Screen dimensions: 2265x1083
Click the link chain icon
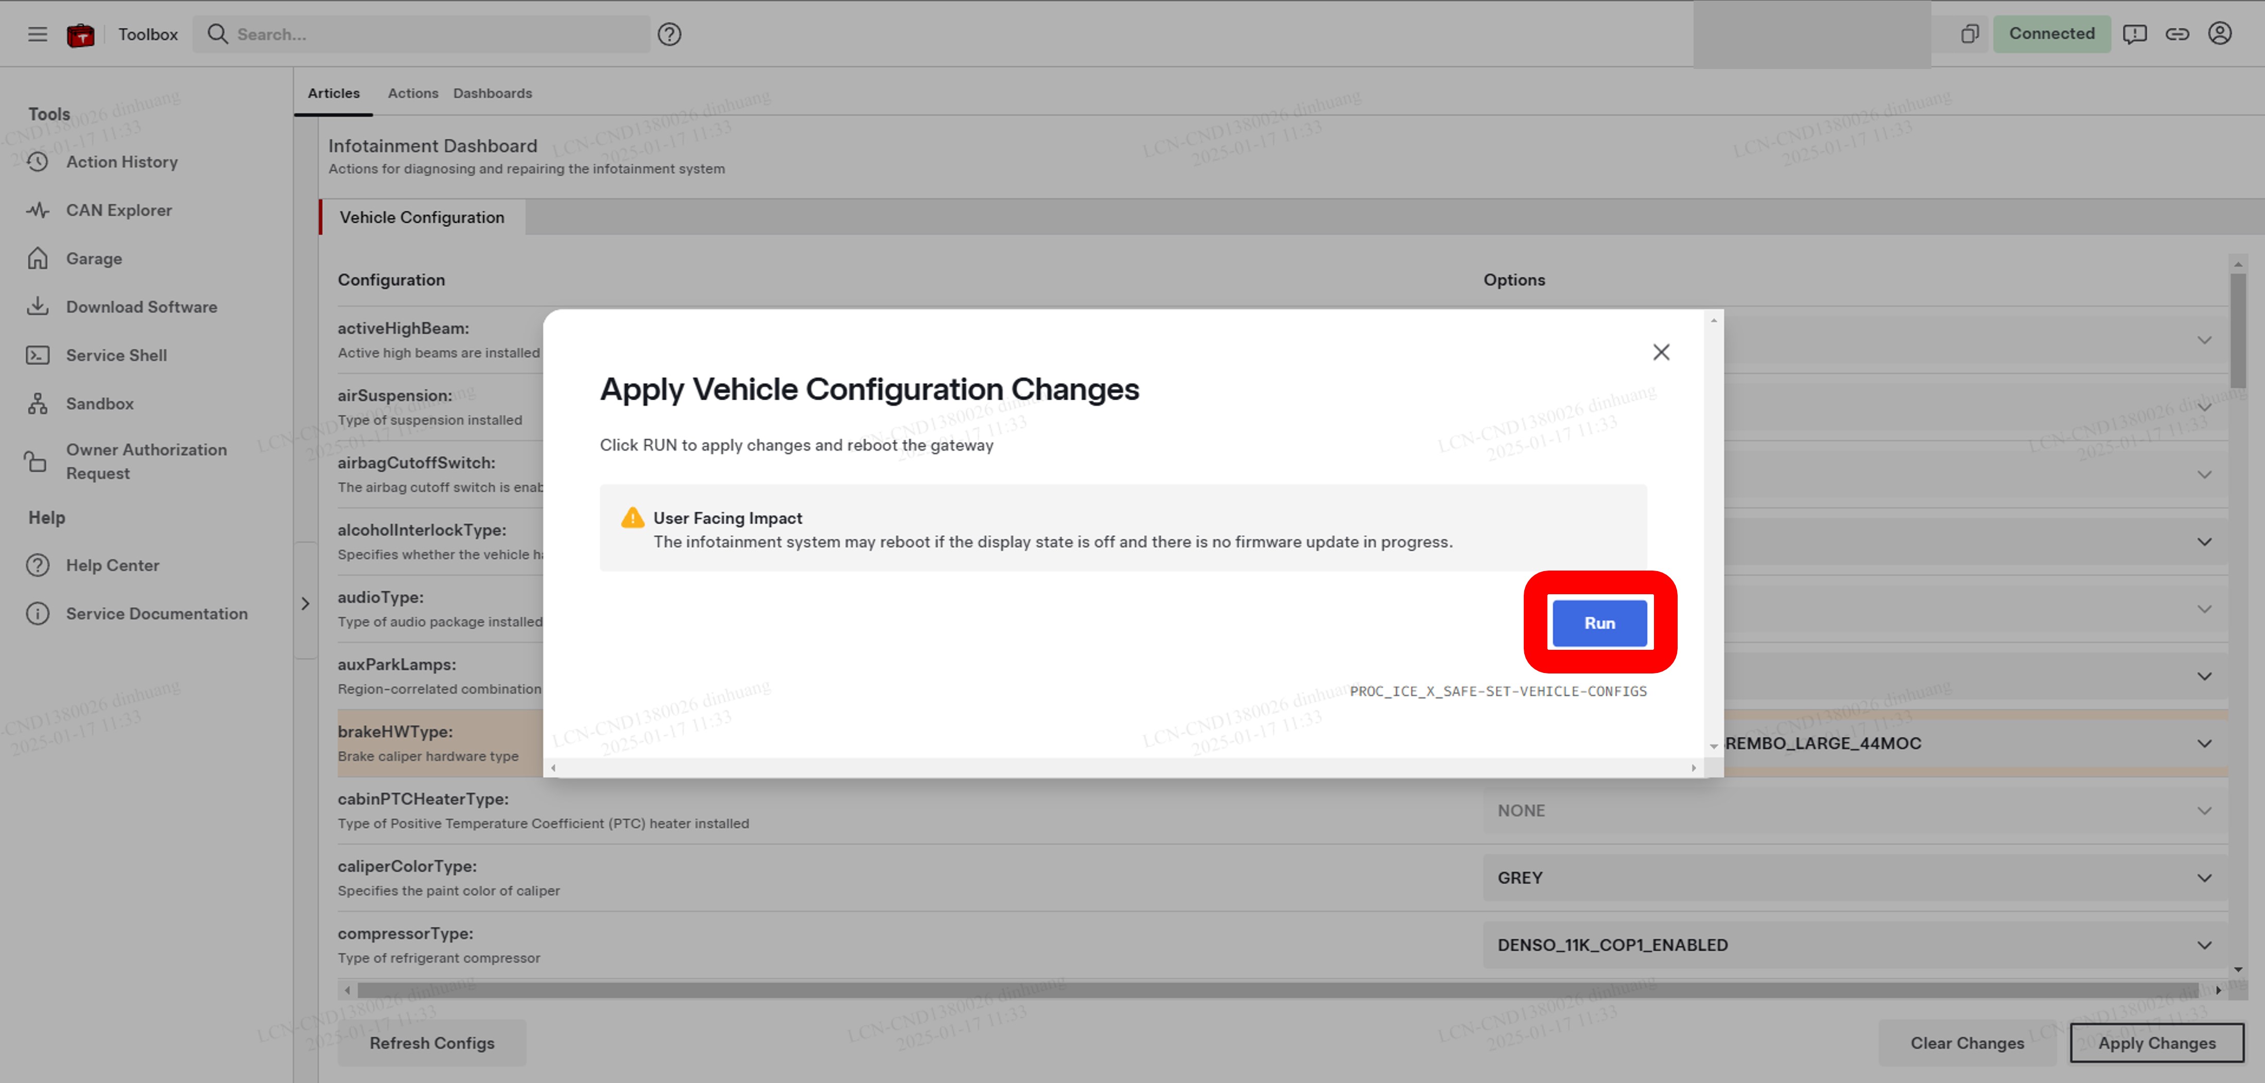(2176, 34)
